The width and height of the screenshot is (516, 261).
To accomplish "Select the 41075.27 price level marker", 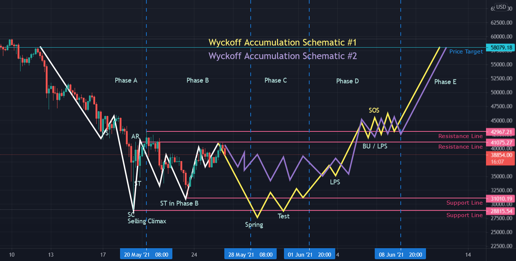I will pos(501,143).
